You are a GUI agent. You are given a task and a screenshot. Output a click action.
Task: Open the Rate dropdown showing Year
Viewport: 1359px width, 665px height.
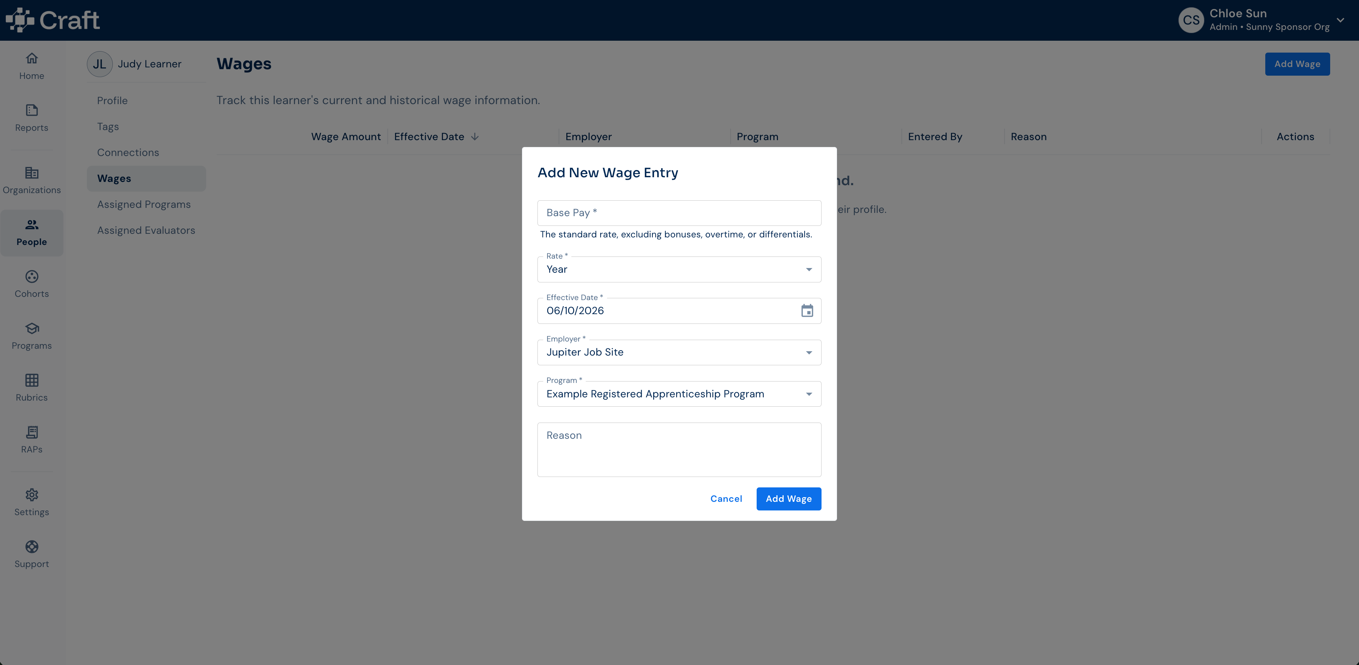click(679, 269)
